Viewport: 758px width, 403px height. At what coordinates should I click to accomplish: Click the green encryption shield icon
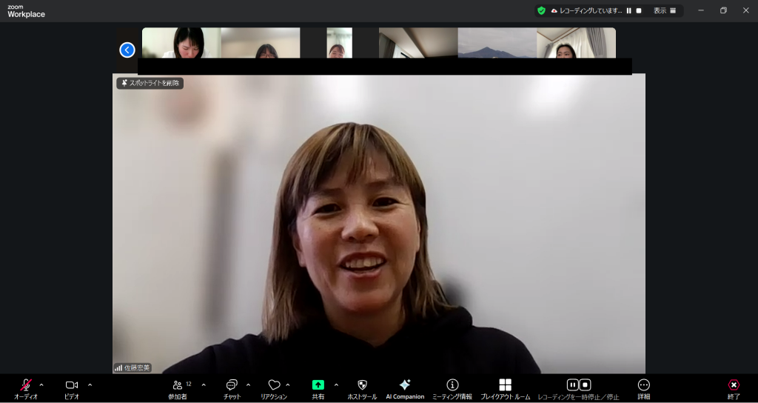[541, 10]
